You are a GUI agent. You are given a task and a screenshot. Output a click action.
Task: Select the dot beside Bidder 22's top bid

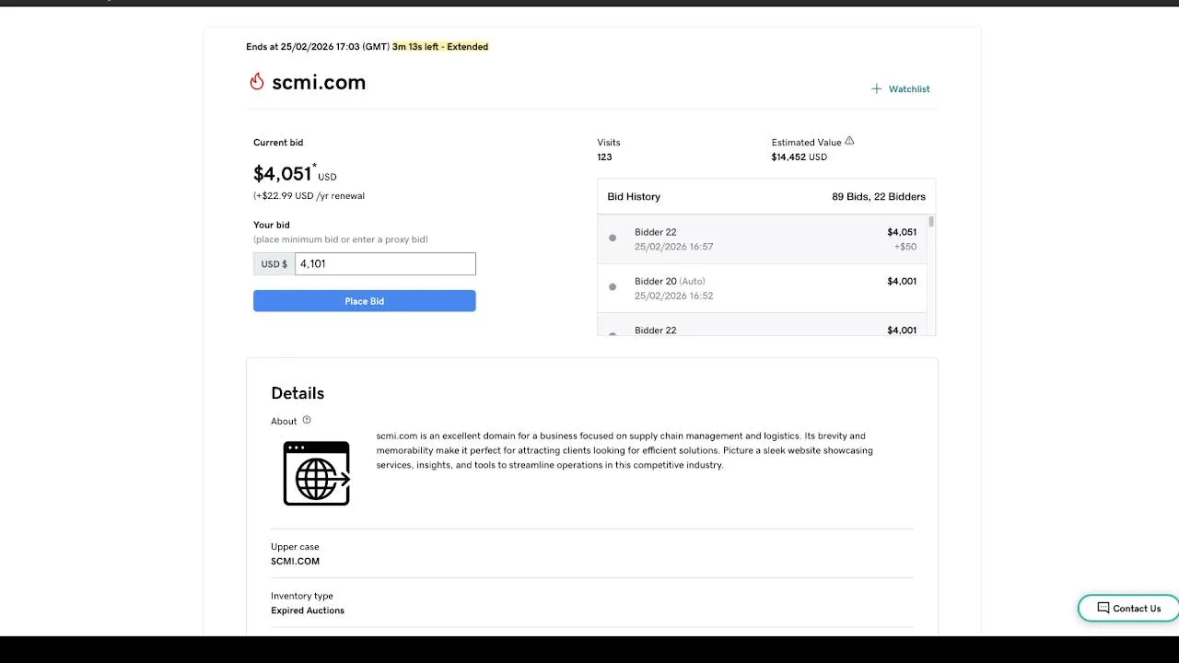tap(613, 238)
